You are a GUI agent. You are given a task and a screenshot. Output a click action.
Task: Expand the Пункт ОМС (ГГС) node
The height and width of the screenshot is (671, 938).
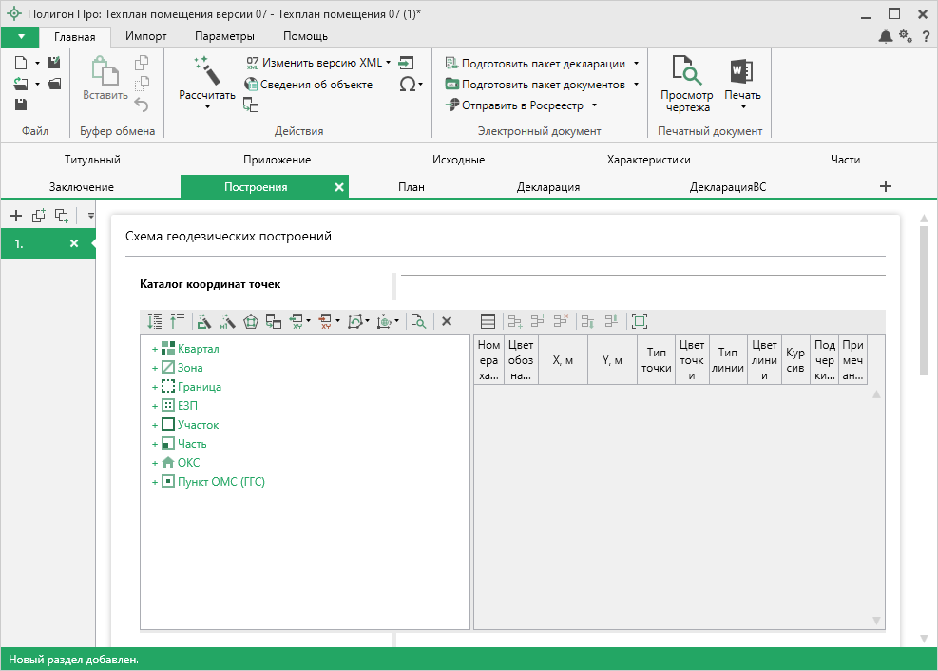point(154,482)
